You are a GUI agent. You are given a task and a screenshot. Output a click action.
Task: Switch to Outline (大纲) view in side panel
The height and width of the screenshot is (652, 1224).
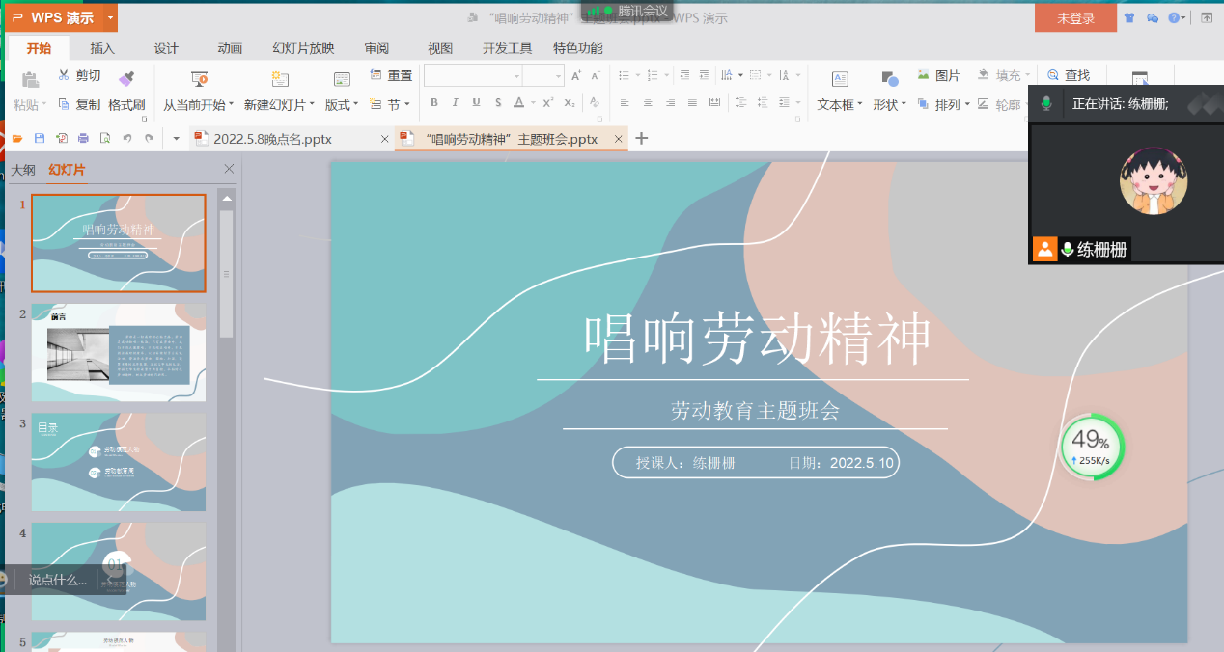pos(23,171)
